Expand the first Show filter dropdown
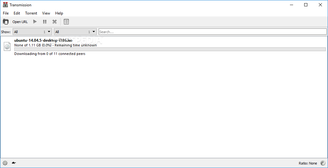 (x=32, y=32)
